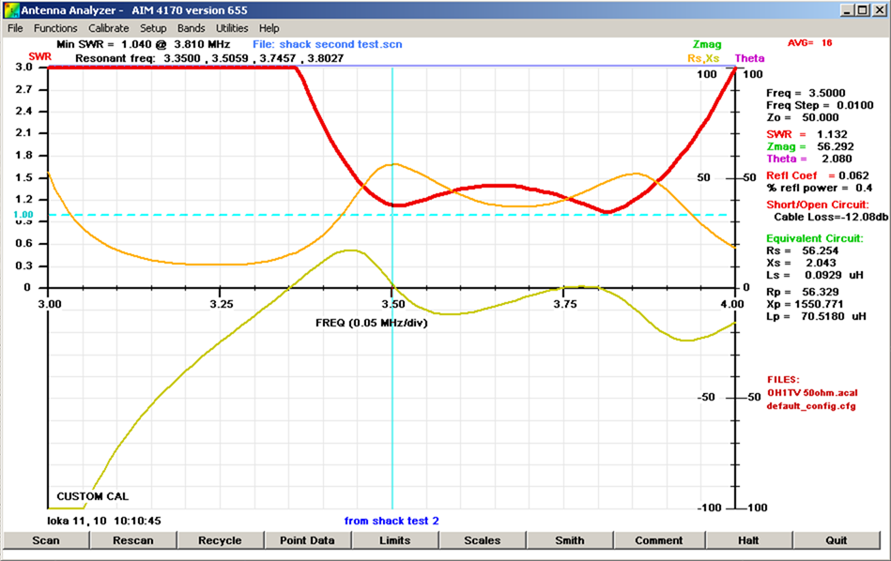Open the Scales settings button
The width and height of the screenshot is (891, 561).
[x=482, y=540]
